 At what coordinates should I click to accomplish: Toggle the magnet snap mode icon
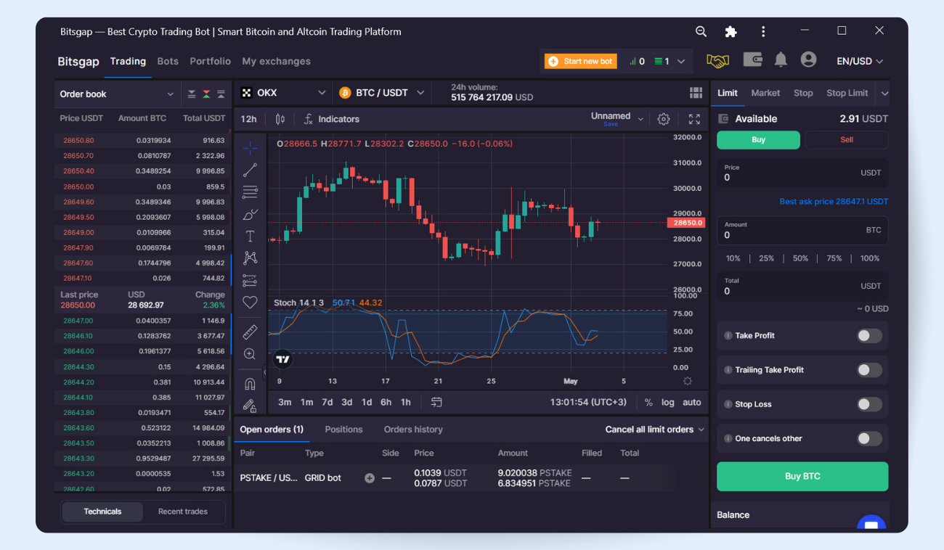250,384
